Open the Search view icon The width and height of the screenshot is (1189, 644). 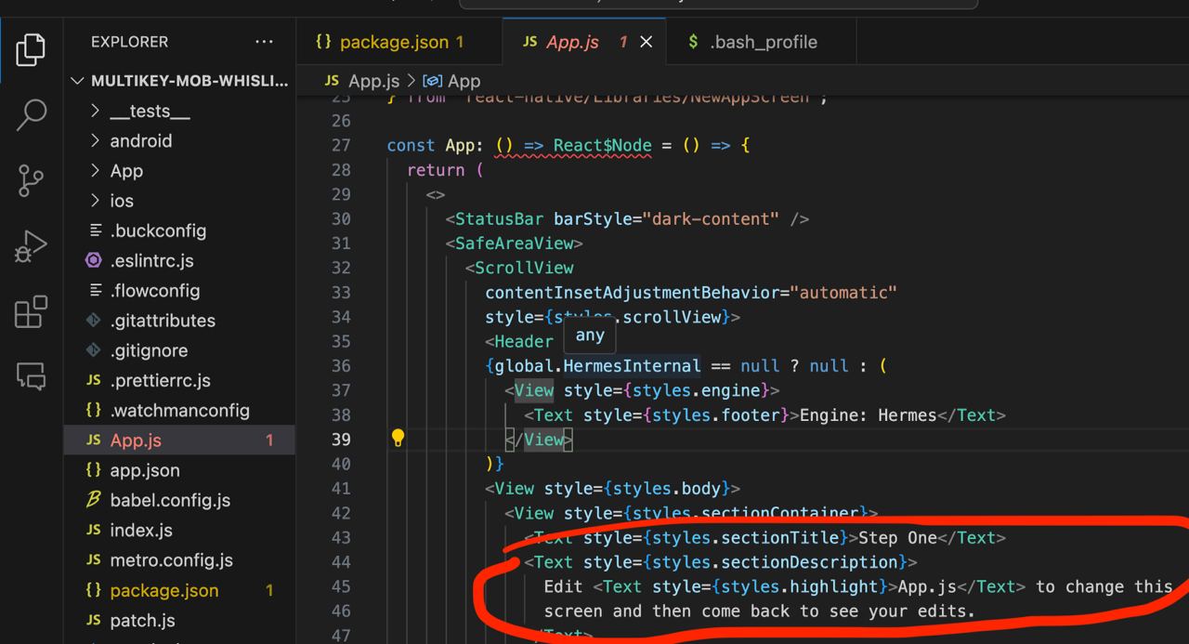[x=31, y=114]
